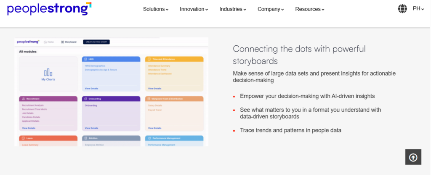The height and width of the screenshot is (175, 431).
Task: Open Demographics by Age & Tenure
Action: pos(101,70)
